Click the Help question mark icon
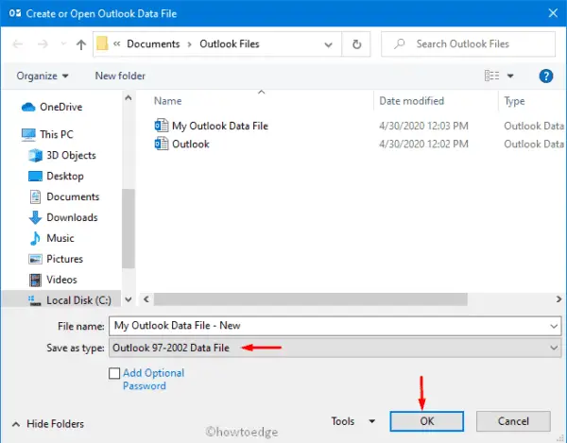The height and width of the screenshot is (443, 567). (545, 76)
